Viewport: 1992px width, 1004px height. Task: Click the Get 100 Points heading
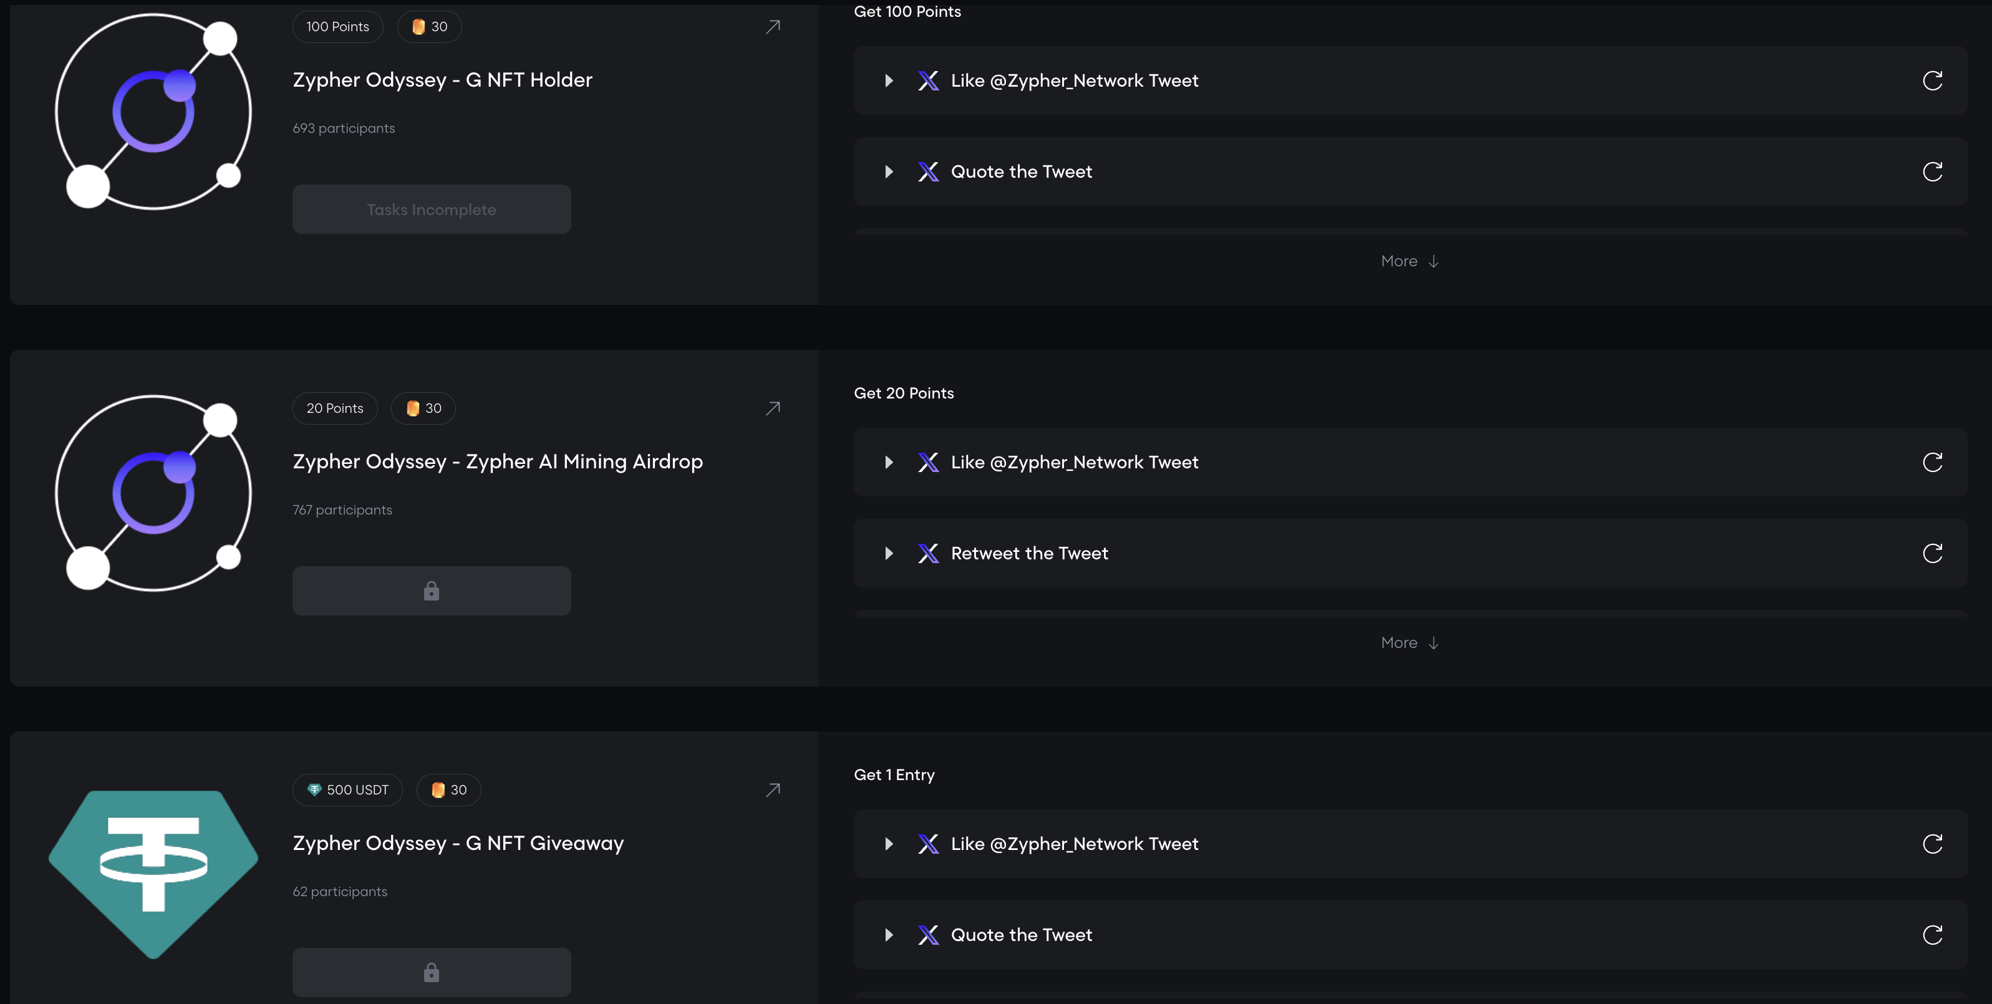pos(907,12)
